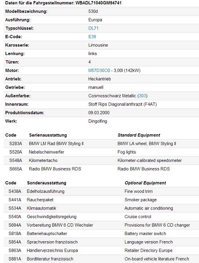Open the DL71 Typschlüssel link

(x=93, y=28)
